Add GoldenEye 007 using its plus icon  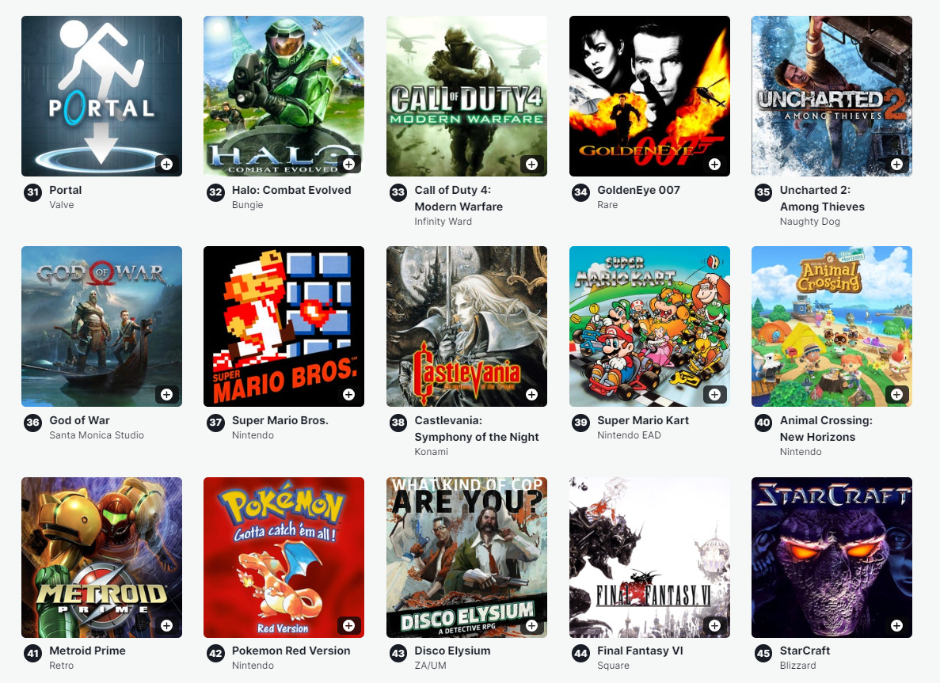pyautogui.click(x=714, y=164)
